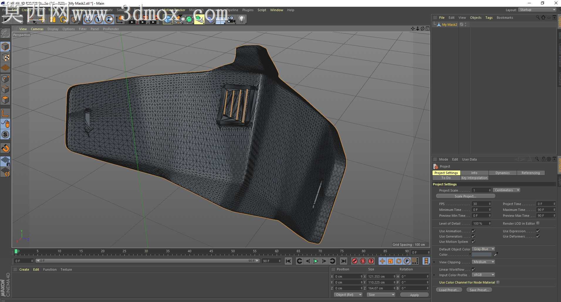Toggle Parameter keyframe recording icon
Screen dimensions: 561x302
click(x=407, y=261)
